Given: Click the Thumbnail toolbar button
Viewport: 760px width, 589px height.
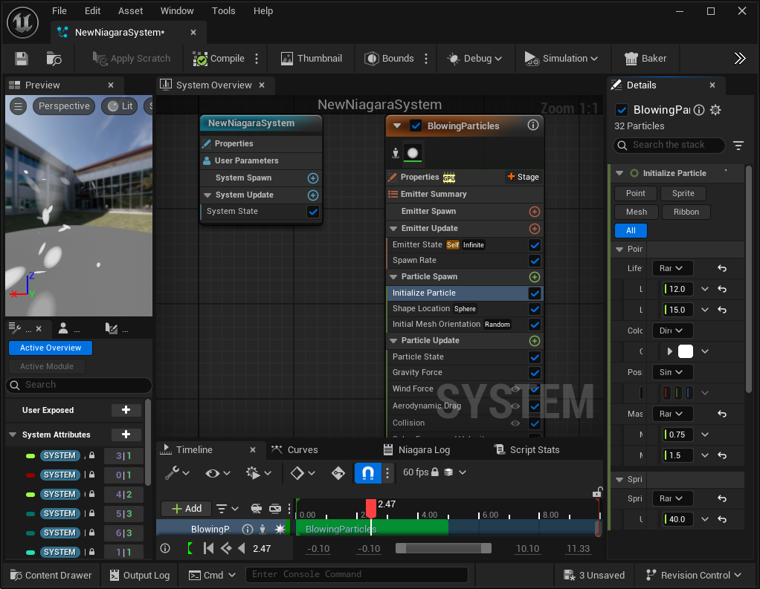Looking at the screenshot, I should pos(312,59).
